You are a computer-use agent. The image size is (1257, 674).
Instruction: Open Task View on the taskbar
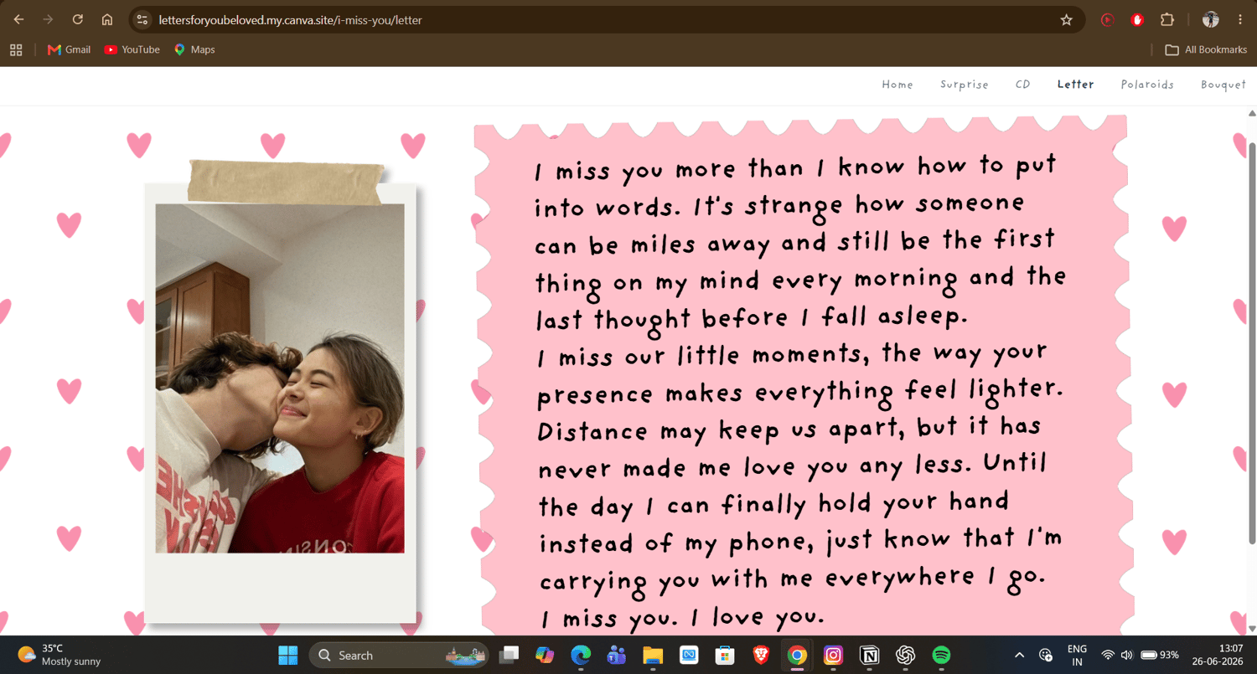click(509, 655)
